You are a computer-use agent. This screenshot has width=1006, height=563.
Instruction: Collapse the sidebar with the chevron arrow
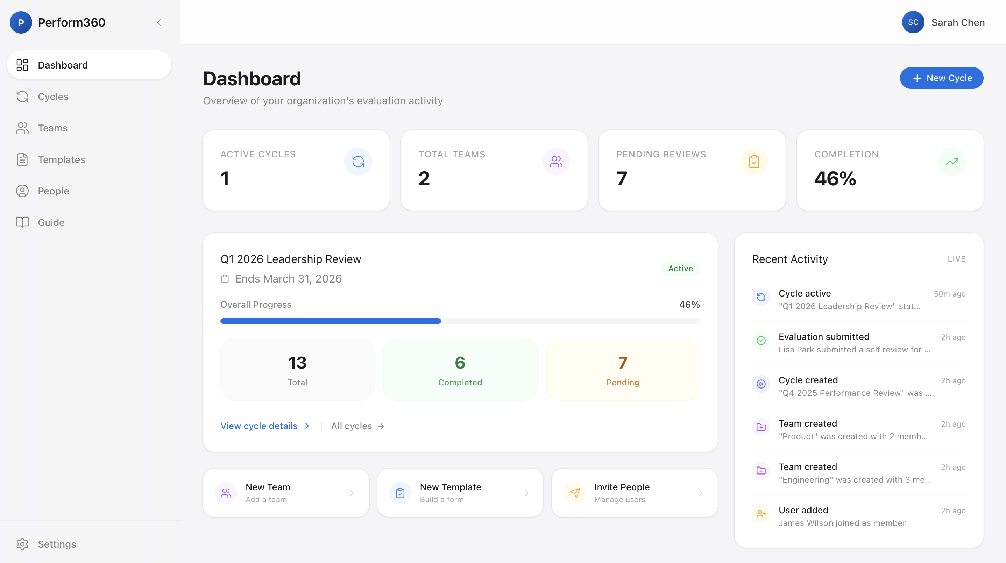click(x=159, y=22)
